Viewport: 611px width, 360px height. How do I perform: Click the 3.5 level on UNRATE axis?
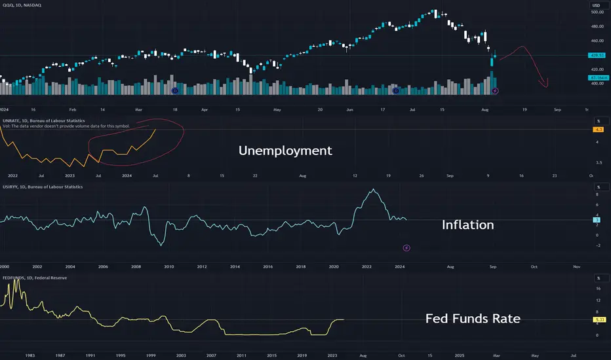click(599, 163)
